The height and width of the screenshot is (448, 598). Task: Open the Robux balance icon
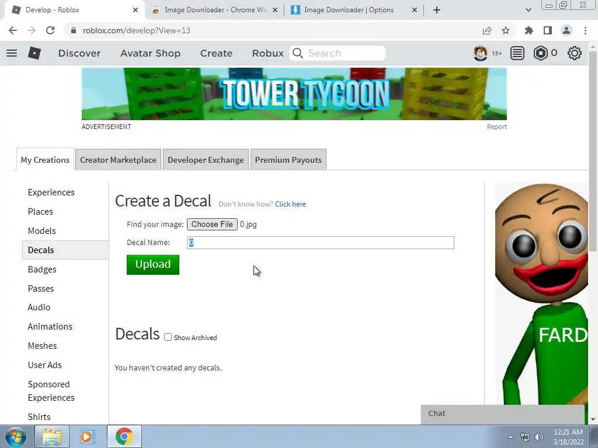(x=540, y=53)
